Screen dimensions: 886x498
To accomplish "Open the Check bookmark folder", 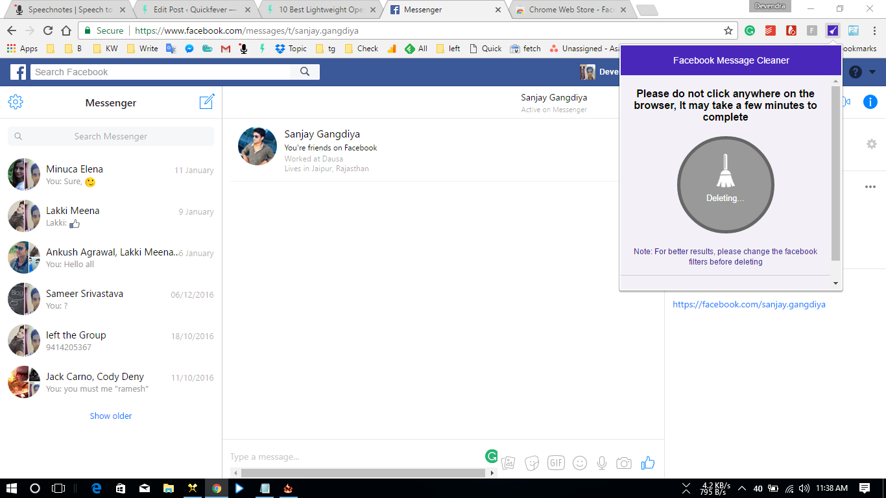I will pyautogui.click(x=361, y=48).
